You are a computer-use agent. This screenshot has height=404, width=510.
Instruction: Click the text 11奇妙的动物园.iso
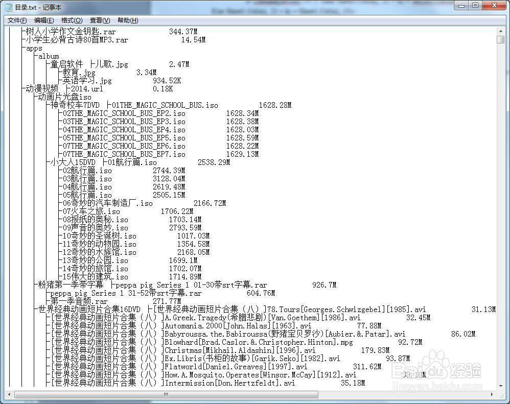100,244
